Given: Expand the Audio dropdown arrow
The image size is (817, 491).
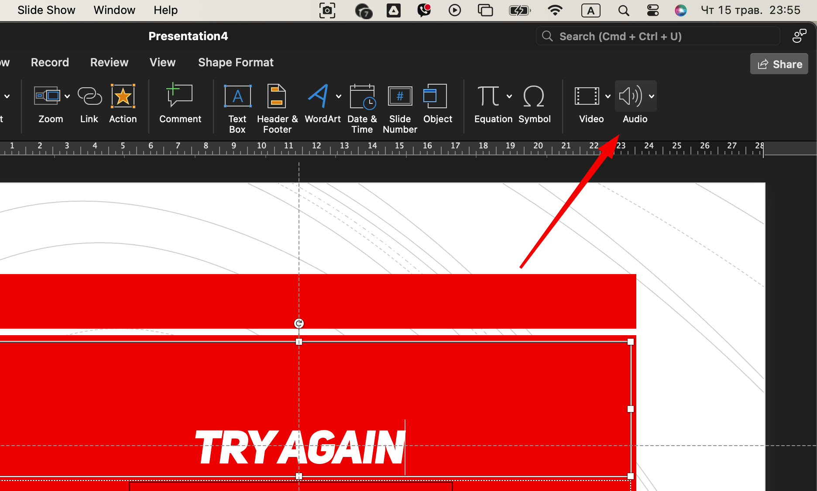Looking at the screenshot, I should (652, 96).
